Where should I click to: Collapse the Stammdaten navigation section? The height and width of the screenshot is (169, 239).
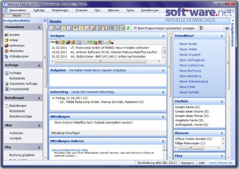(39, 27)
